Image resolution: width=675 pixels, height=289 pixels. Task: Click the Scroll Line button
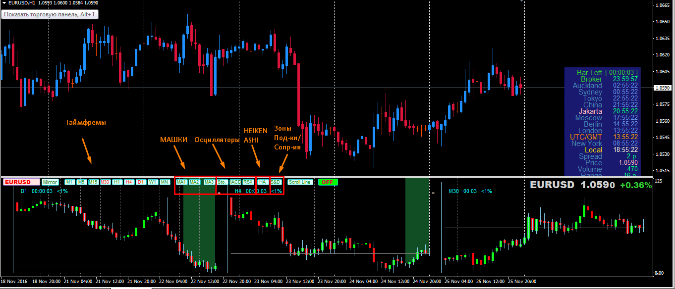[x=300, y=182]
